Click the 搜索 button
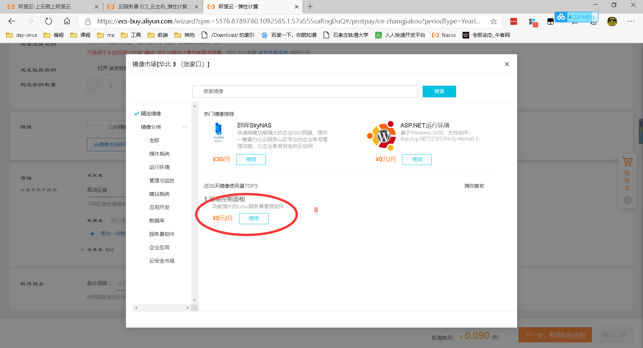Image resolution: width=643 pixels, height=348 pixels. pos(439,91)
